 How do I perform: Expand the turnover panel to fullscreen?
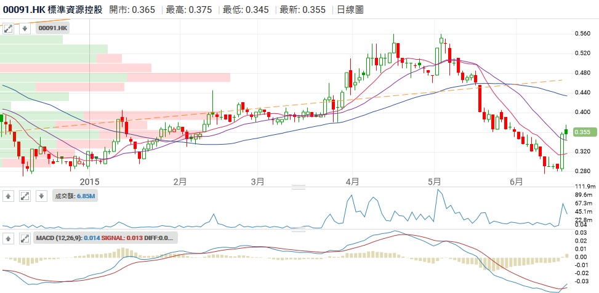coord(25,196)
